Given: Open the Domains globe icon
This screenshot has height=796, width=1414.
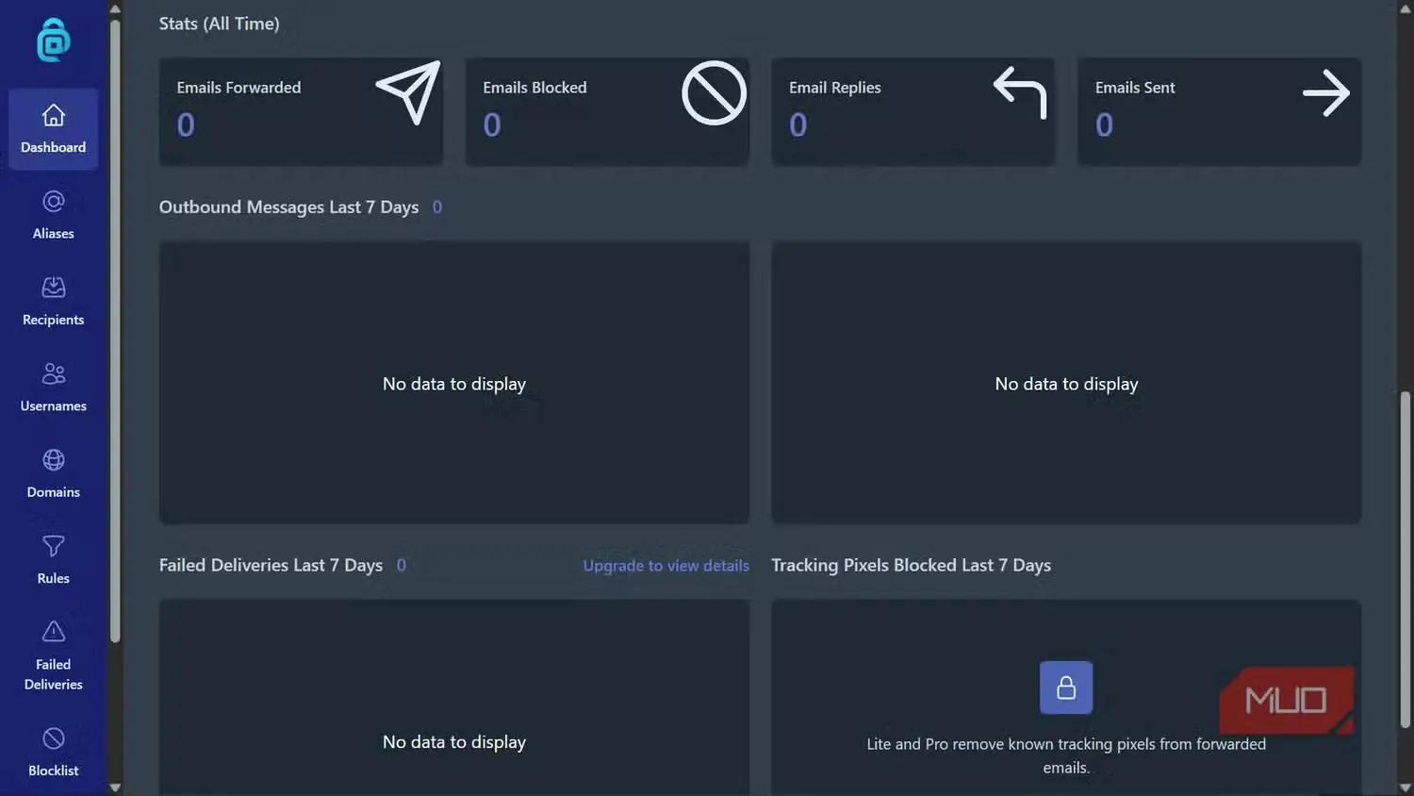Looking at the screenshot, I should (x=54, y=459).
